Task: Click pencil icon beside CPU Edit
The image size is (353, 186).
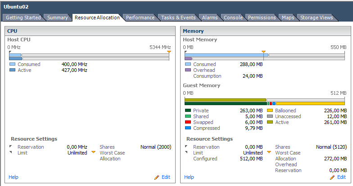Action: click(157, 177)
